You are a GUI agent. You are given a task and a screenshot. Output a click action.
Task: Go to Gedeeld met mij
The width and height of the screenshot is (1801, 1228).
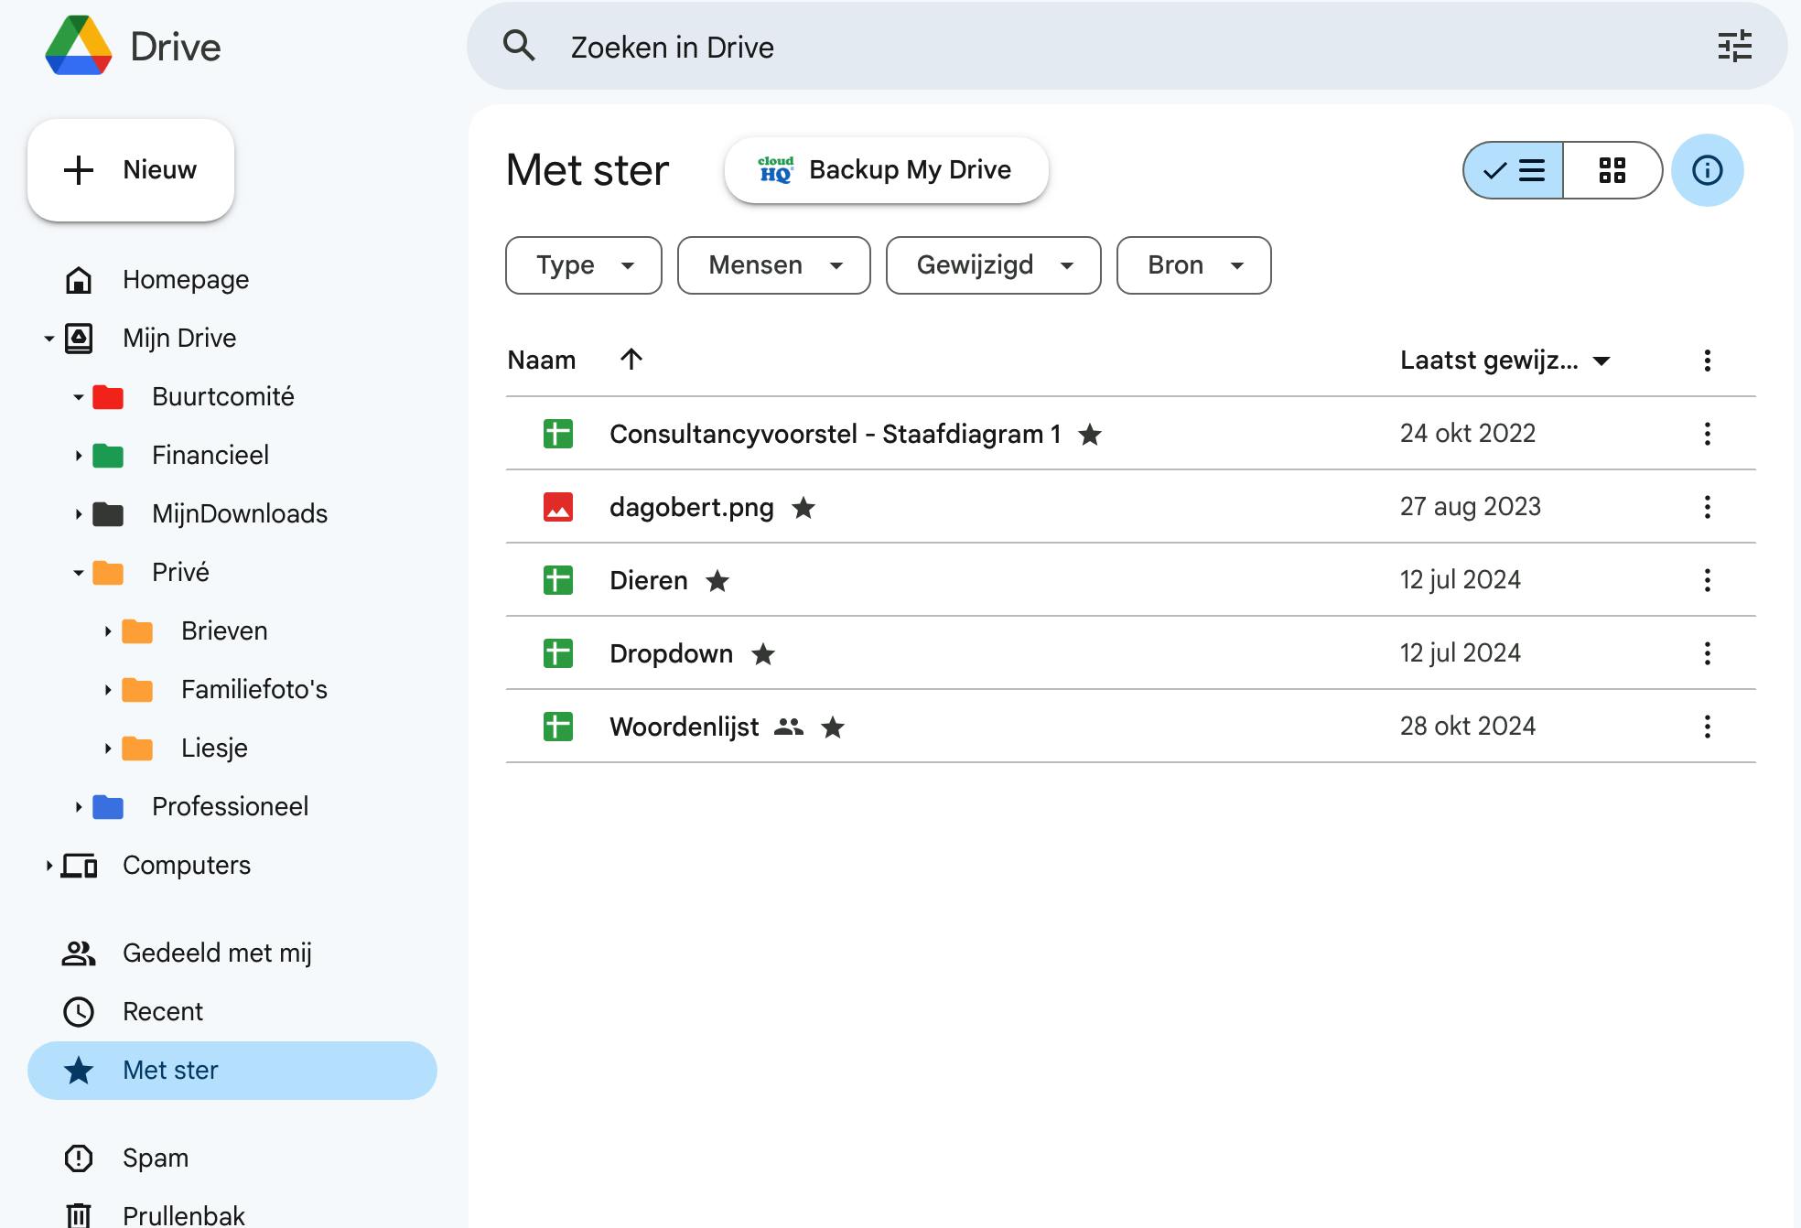click(x=217, y=953)
